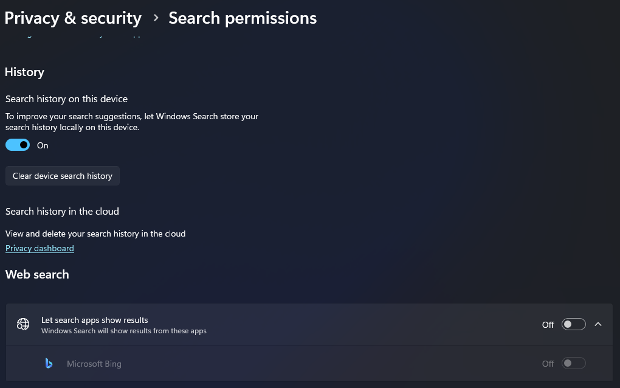Click the Windows Search will show results subtitle
The height and width of the screenshot is (388, 620).
tap(124, 331)
